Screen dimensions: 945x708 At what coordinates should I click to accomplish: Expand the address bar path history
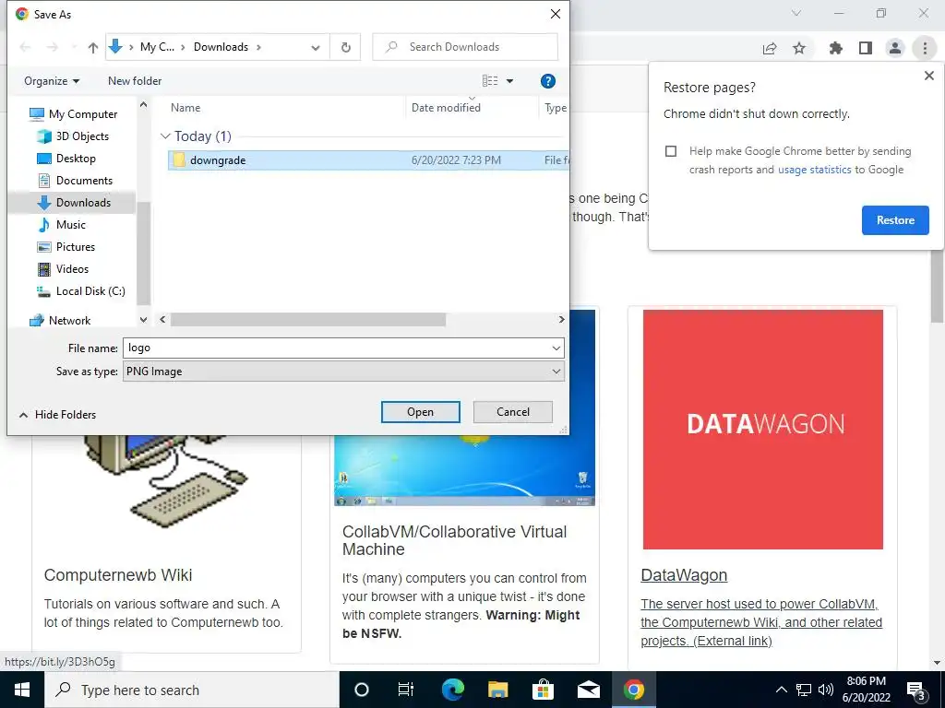pyautogui.click(x=316, y=47)
